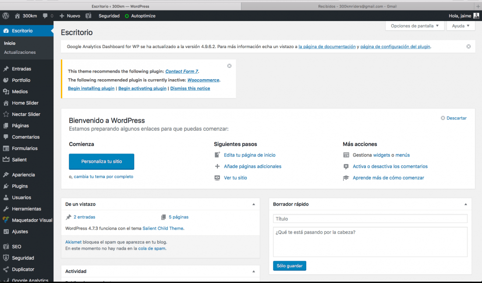Viewport: 482px width, 283px height.
Task: Click the Yoast SEO icon in the admin bar
Action: coord(89,16)
